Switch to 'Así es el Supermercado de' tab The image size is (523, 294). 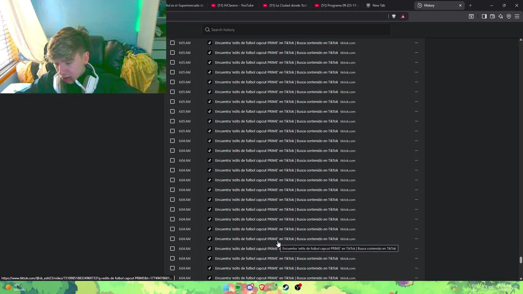point(185,5)
